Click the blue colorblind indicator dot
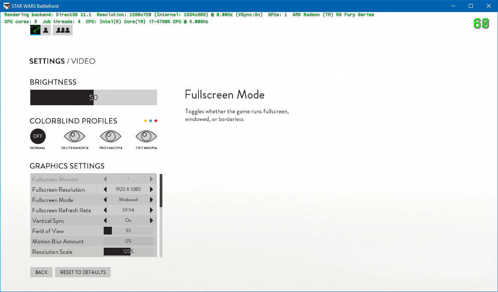498x292 pixels. point(151,121)
